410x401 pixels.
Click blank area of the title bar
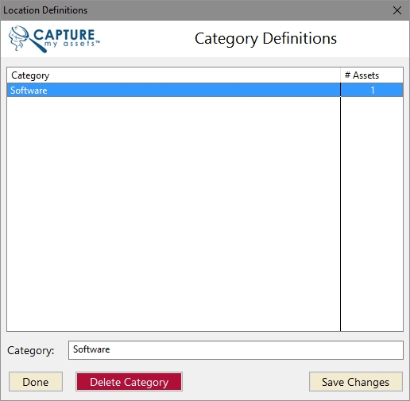[x=238, y=10]
